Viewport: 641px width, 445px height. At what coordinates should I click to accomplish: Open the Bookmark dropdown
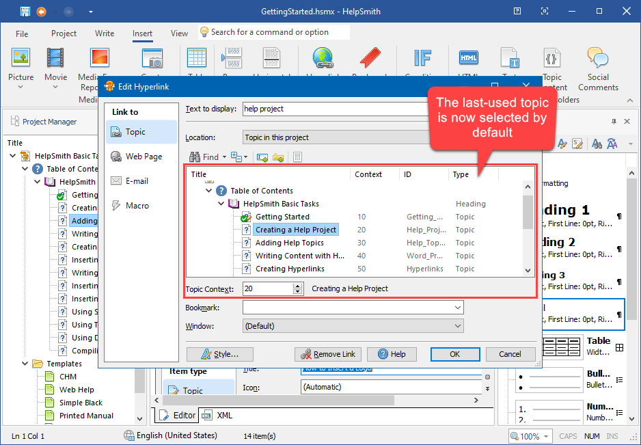tap(457, 308)
